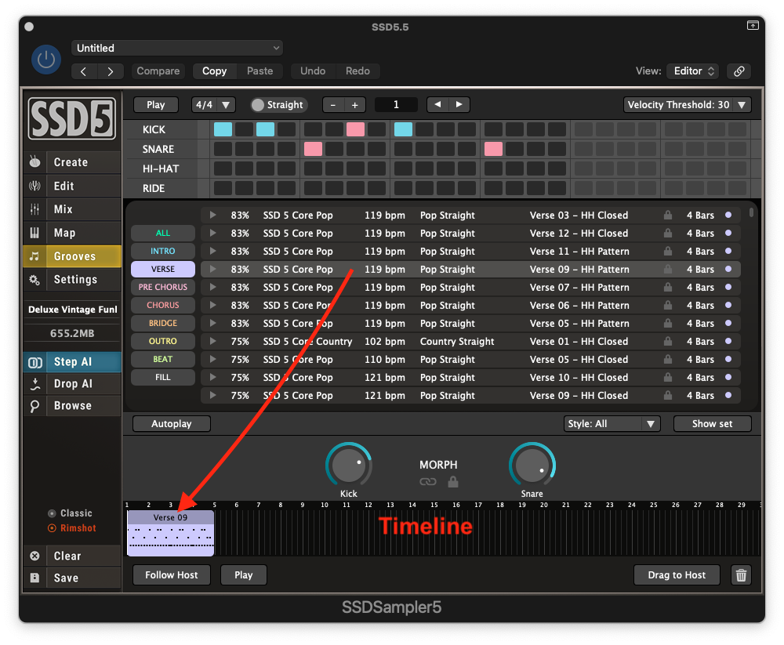Click the Show set button
The width and height of the screenshot is (784, 645).
[712, 423]
